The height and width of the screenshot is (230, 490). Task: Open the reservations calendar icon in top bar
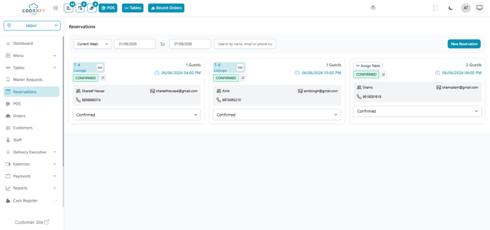pyautogui.click(x=80, y=8)
